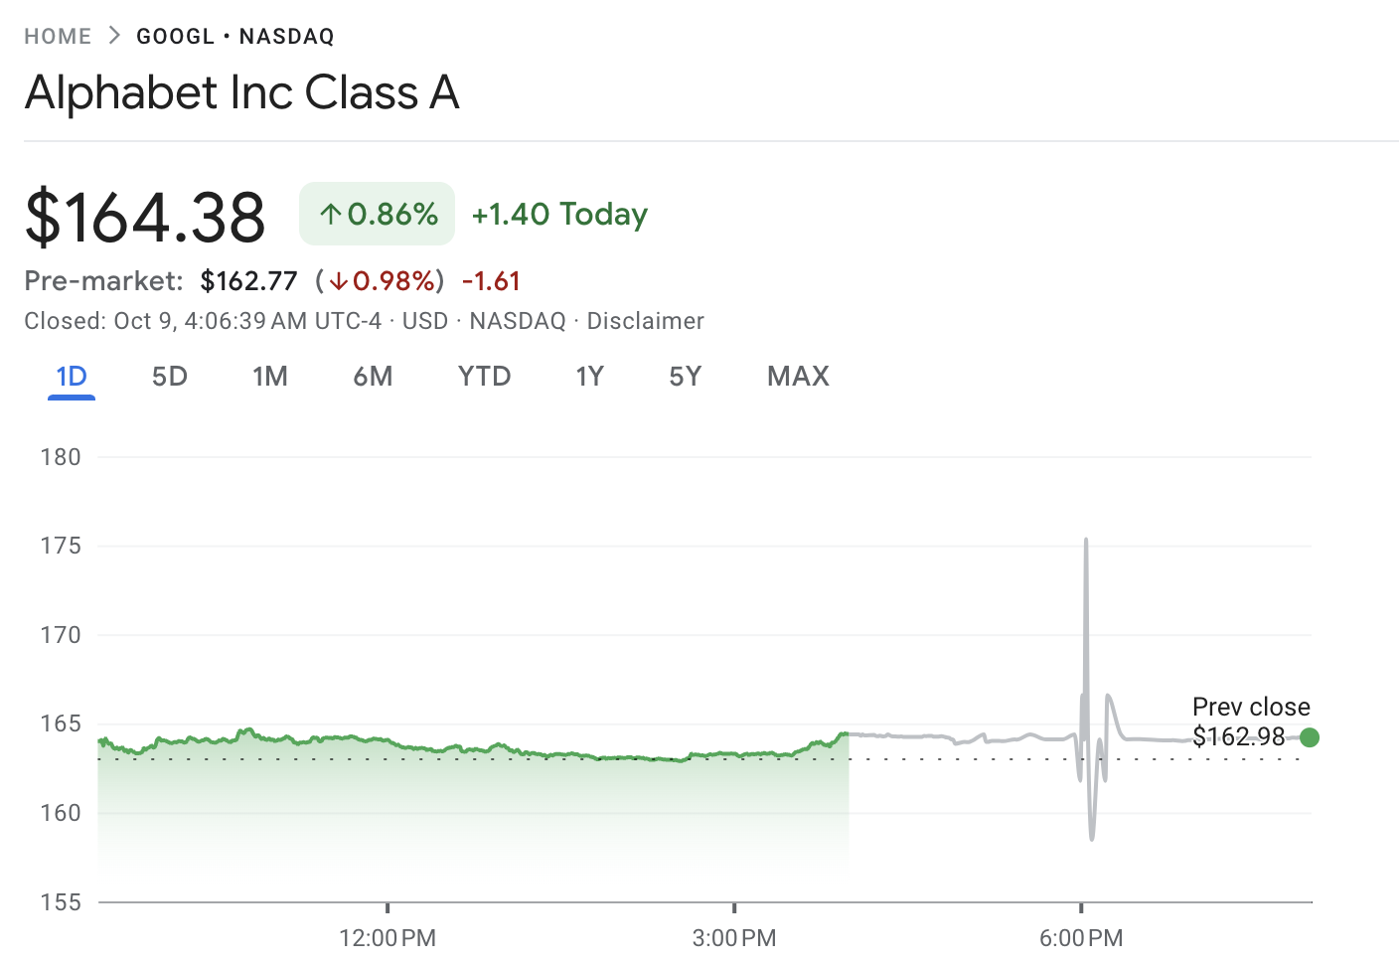Select the 1D time range tab
This screenshot has height=964, width=1399.
72,377
